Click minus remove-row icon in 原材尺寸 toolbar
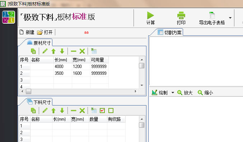The height and width of the screenshot is (142, 243). tap(74, 51)
